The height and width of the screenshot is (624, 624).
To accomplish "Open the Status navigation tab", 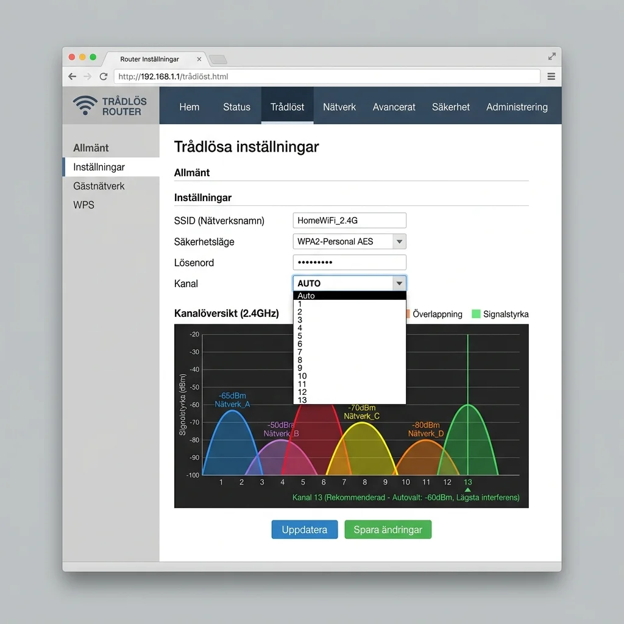I will 236,107.
